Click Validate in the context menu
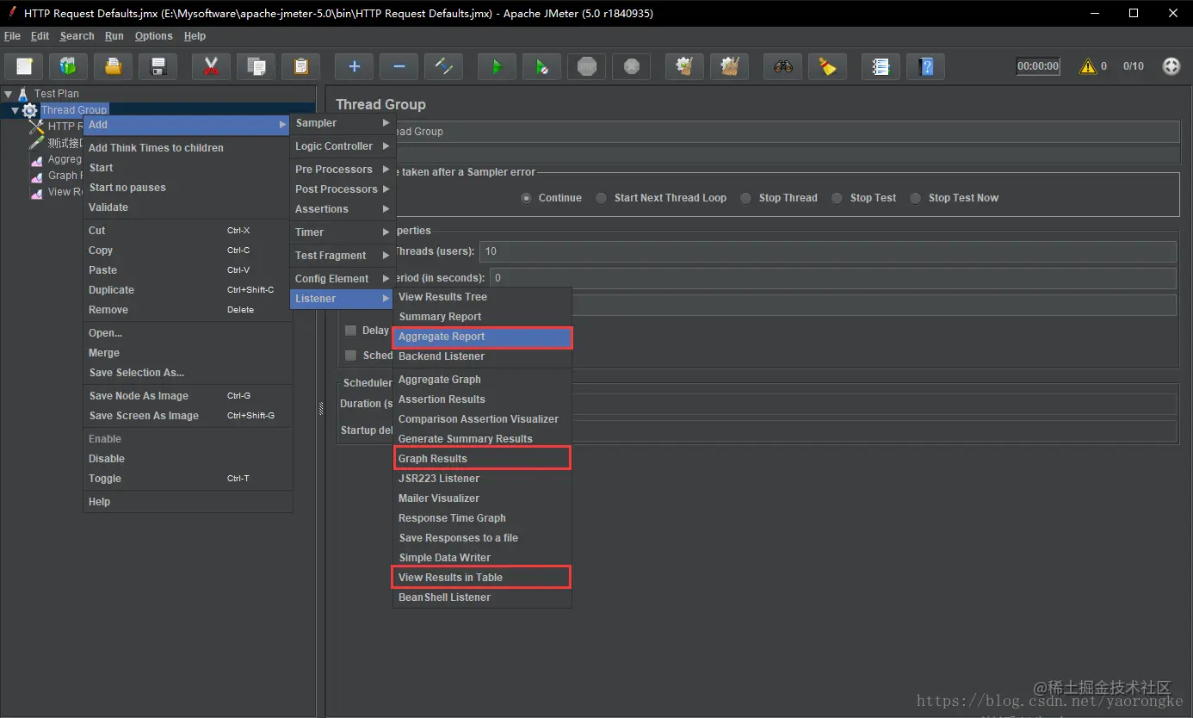 (x=188, y=207)
